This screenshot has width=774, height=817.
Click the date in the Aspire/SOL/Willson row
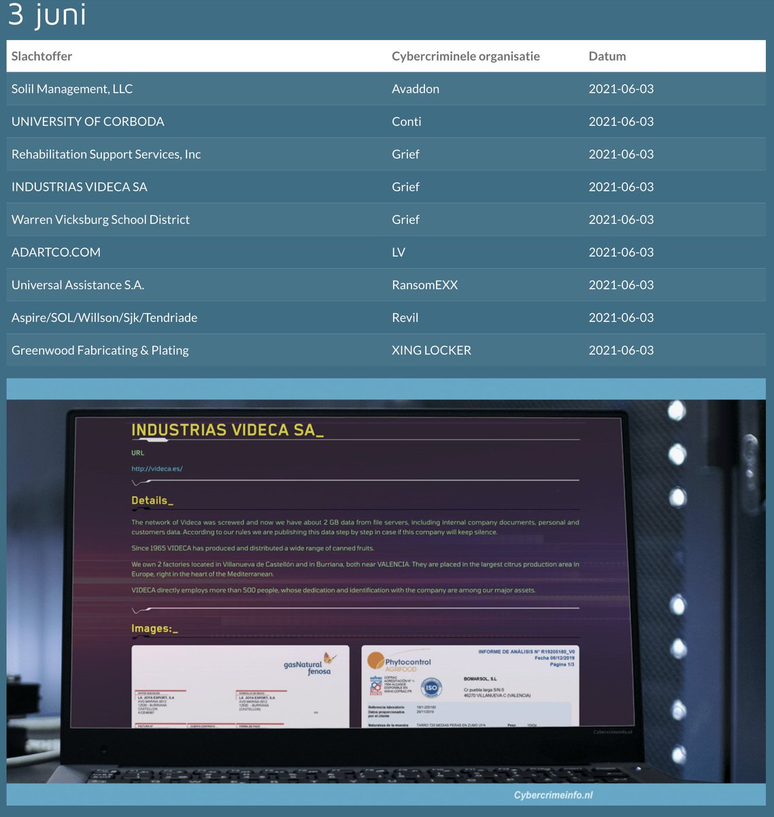(621, 318)
